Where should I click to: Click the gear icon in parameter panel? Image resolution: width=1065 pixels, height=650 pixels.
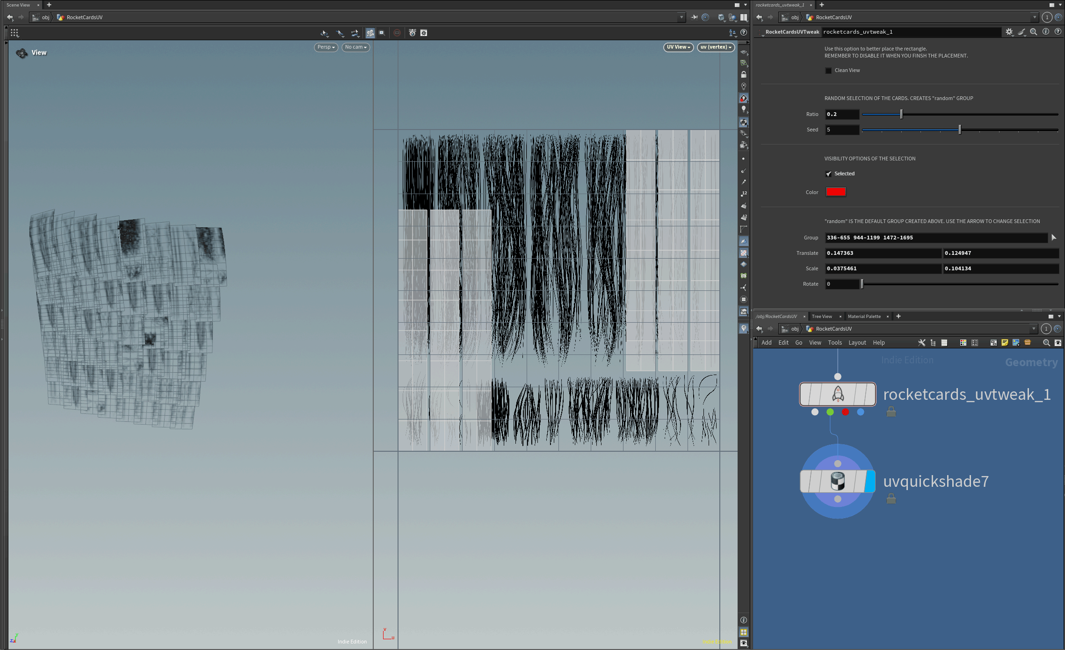click(x=1009, y=32)
